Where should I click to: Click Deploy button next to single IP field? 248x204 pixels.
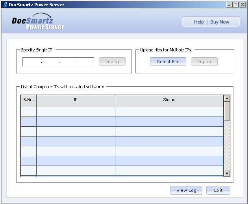(112, 62)
